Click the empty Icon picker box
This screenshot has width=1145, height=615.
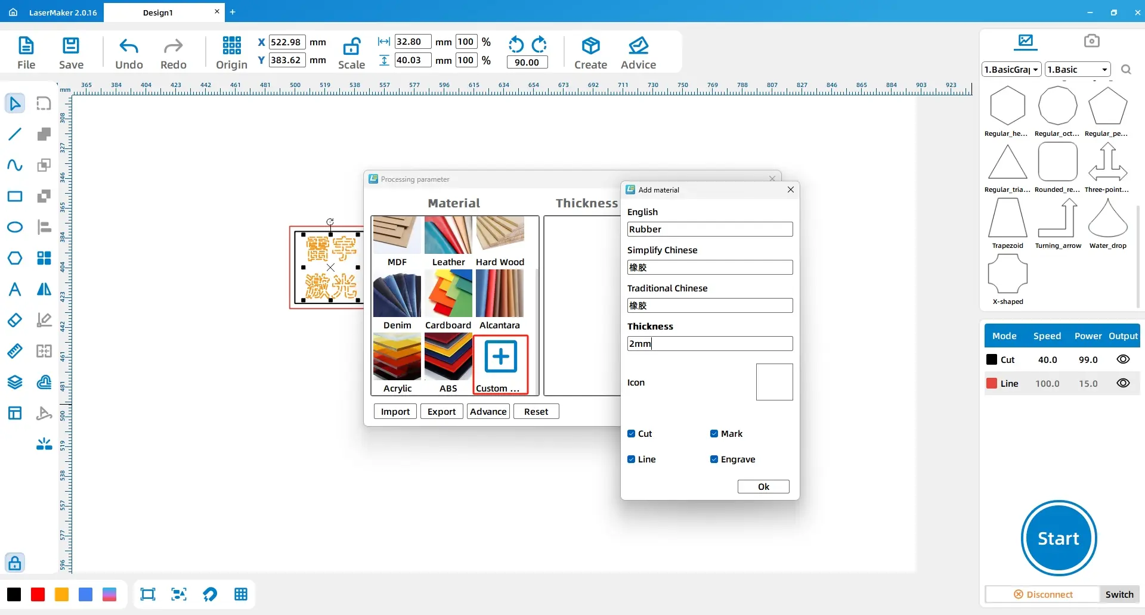click(x=774, y=382)
